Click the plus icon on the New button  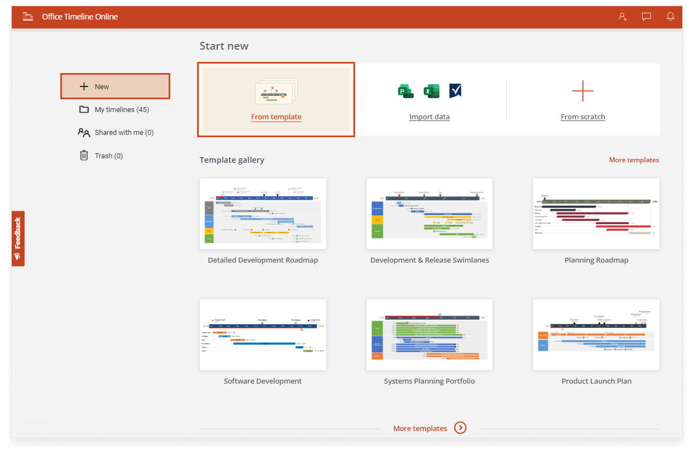tap(84, 86)
